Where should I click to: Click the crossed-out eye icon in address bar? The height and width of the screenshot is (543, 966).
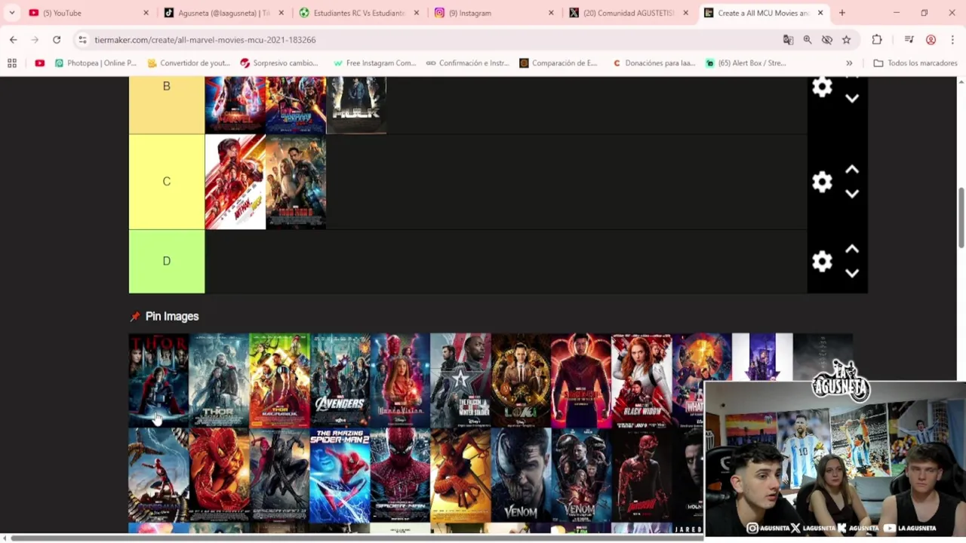tap(827, 39)
